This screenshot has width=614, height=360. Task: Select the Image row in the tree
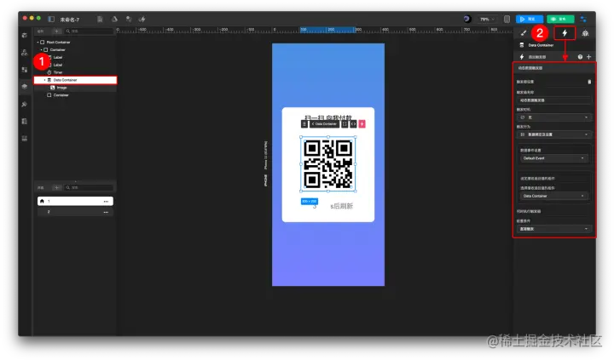click(x=75, y=88)
